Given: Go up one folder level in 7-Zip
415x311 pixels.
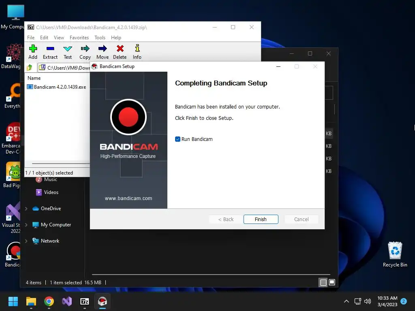Looking at the screenshot, I should [30, 68].
